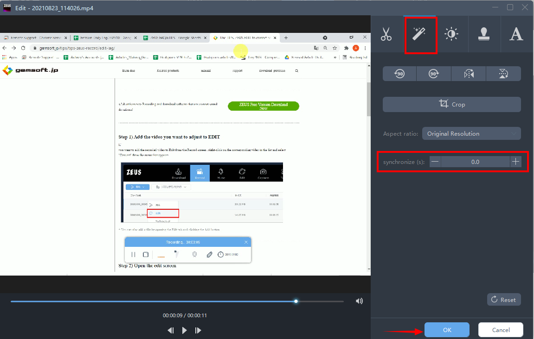
Task: Minimize the Edit window
Action: 495,7
